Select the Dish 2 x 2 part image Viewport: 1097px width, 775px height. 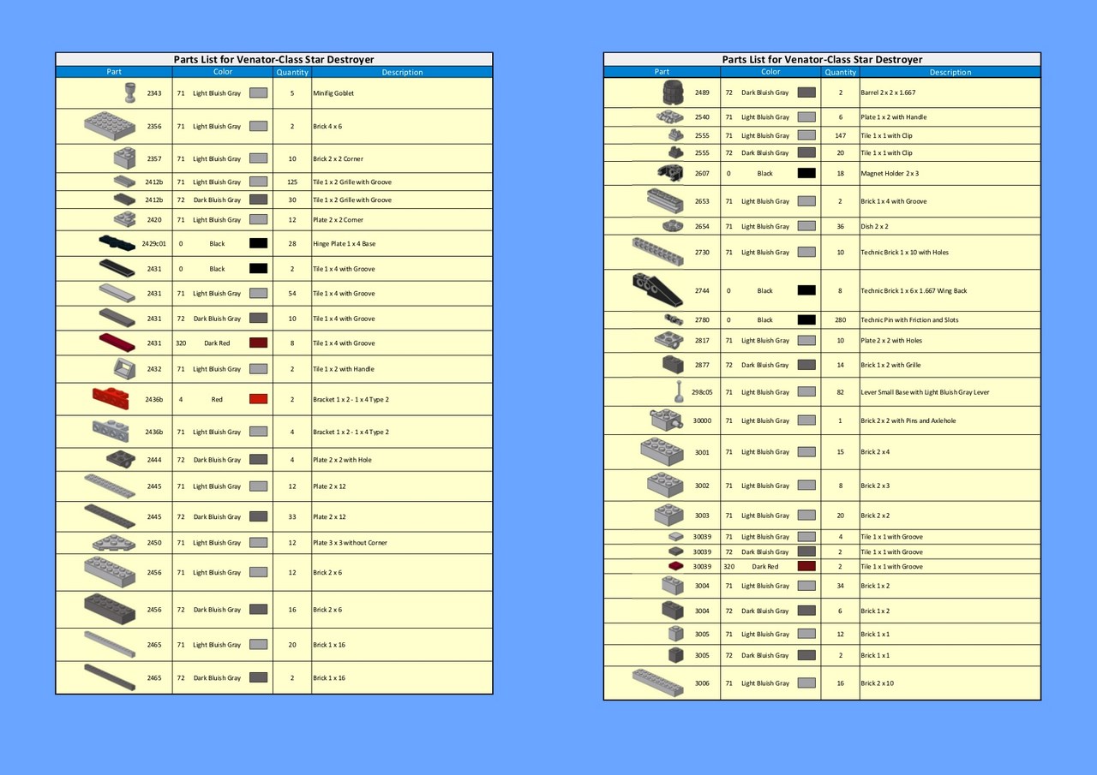pyautogui.click(x=673, y=226)
